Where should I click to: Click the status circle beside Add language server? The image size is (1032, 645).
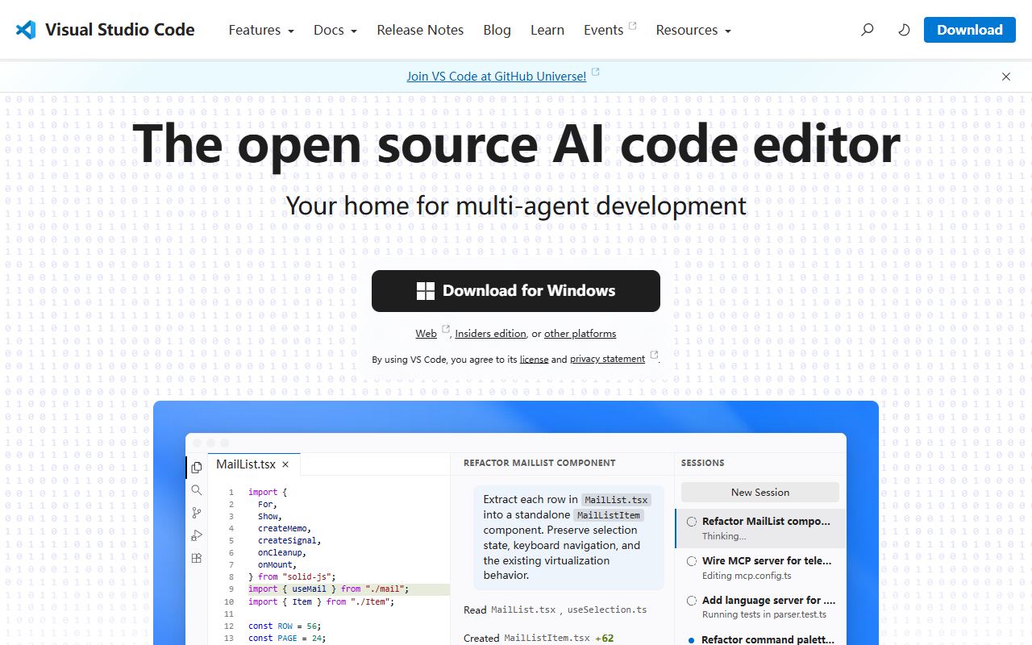[x=692, y=601]
